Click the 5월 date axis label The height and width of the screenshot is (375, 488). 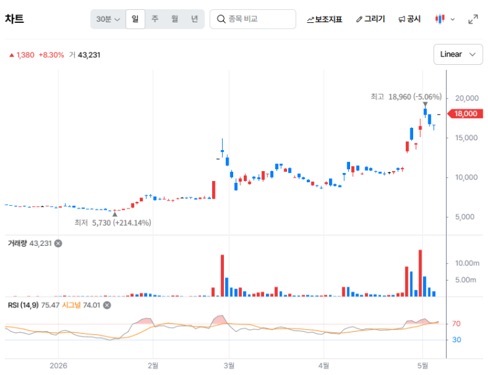coord(422,366)
